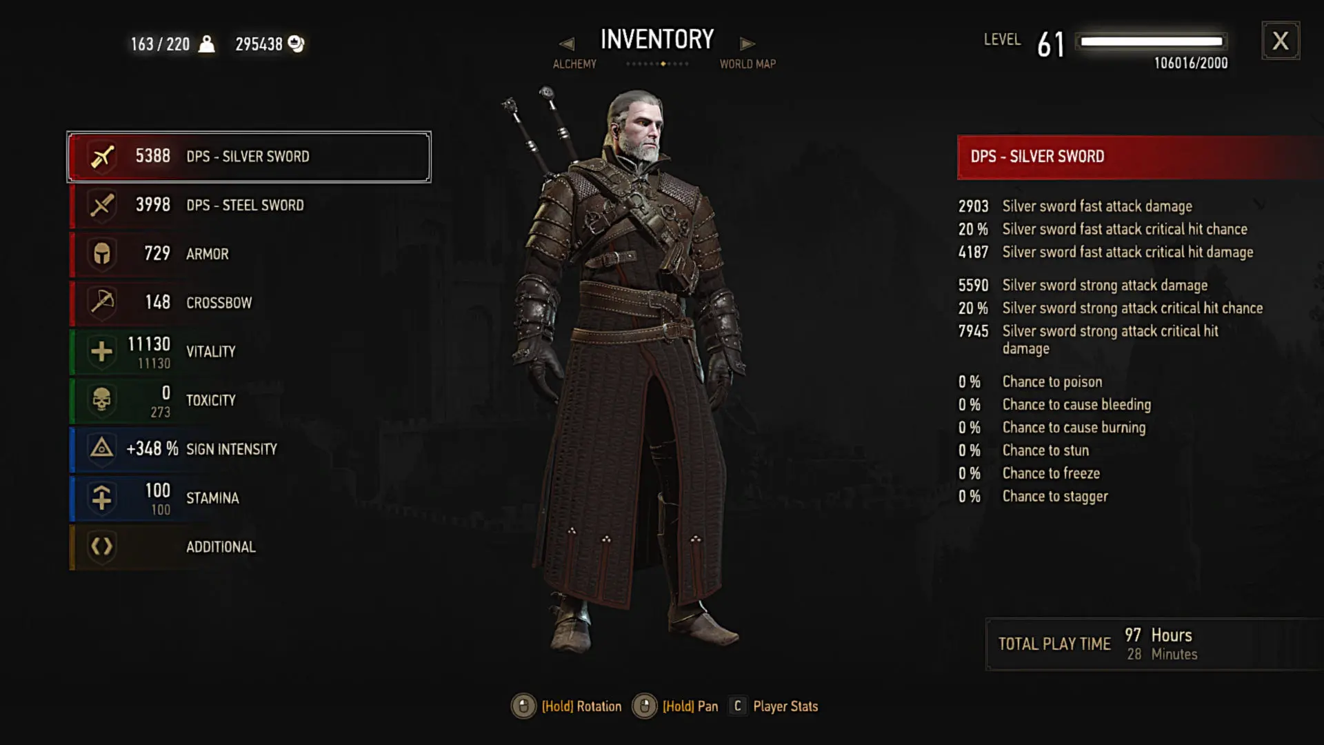Close the stats screen with X
The image size is (1324, 745).
[x=1281, y=41]
